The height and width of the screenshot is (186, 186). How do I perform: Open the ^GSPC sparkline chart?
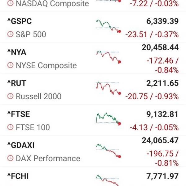pyautogui.click(x=108, y=26)
